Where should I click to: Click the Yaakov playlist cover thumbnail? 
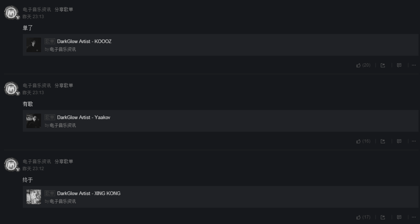34,121
